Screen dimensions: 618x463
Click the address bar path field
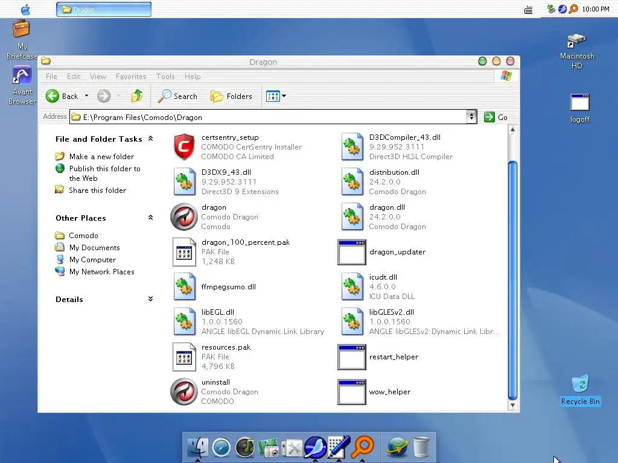[x=268, y=117]
